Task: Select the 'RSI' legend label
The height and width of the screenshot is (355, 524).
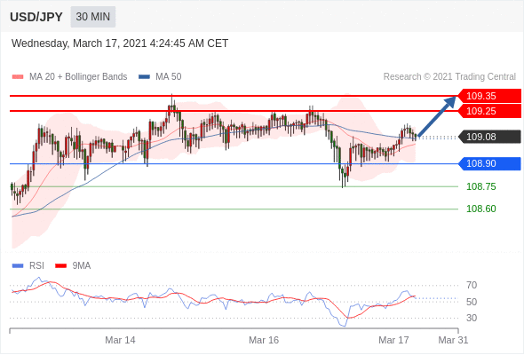Action: pos(36,266)
